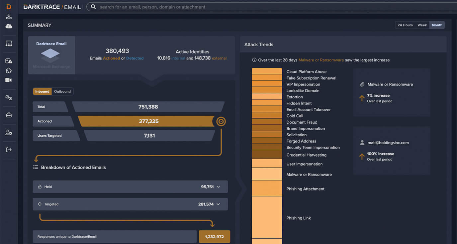Click the Detected link under 380,493
457x244 pixels.
(135, 58)
